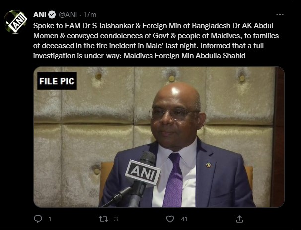This screenshot has height=230, width=301.
Task: Click the FILE PIC label on the image
Action: pos(57,81)
